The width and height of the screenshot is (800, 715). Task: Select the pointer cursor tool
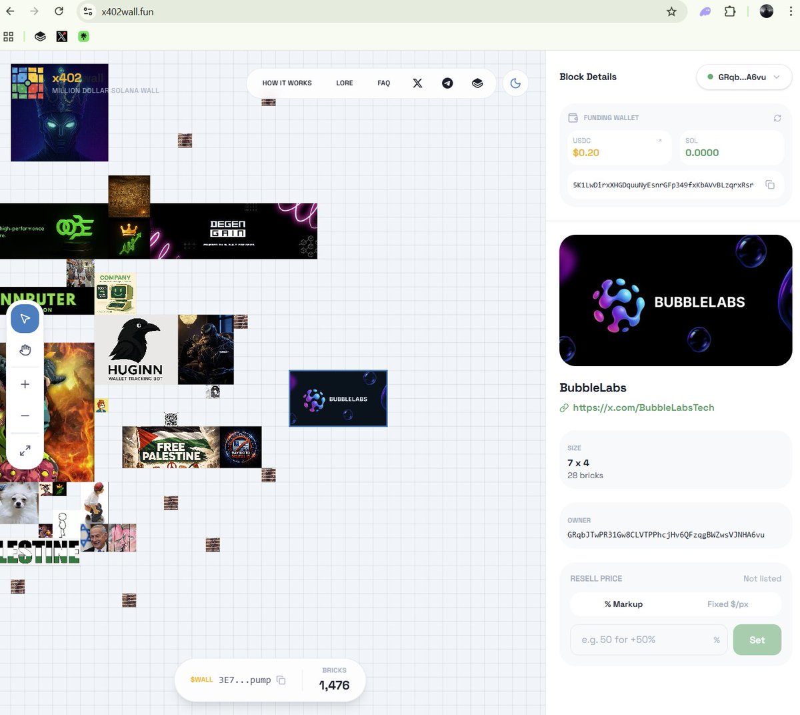click(x=25, y=319)
